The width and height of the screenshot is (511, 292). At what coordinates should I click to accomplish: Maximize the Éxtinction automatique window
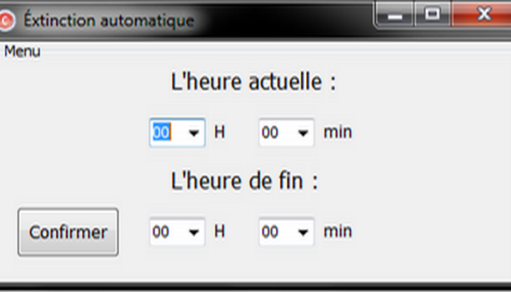[433, 15]
